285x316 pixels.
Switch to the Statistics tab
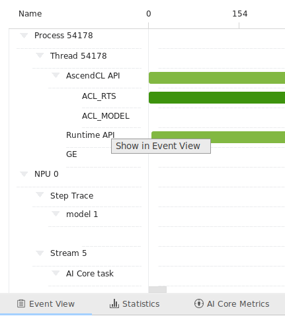click(x=134, y=304)
